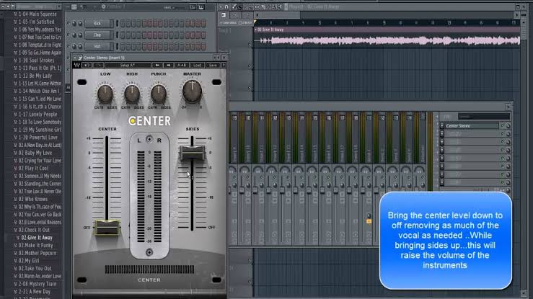Click the Save button in Waves toolbar
Viewport: 533px width, 299px height.
click(x=213, y=65)
